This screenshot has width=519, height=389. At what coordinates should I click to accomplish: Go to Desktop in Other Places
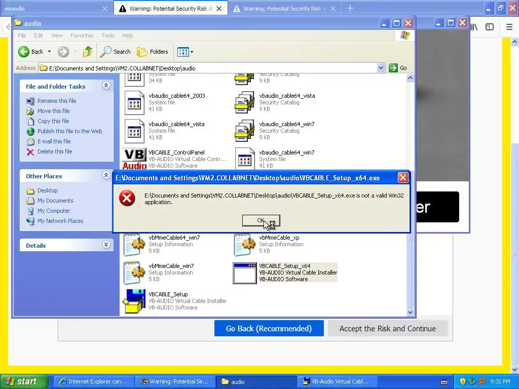(x=47, y=190)
